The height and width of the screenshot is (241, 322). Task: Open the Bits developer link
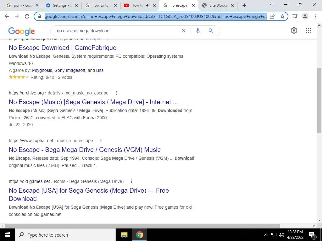100,70
